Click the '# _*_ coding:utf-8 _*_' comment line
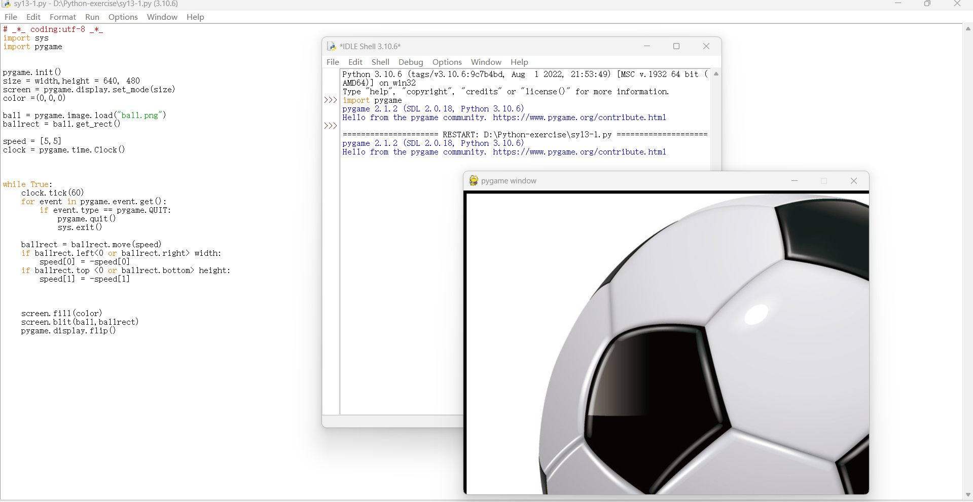The height and width of the screenshot is (502, 973). click(x=53, y=29)
